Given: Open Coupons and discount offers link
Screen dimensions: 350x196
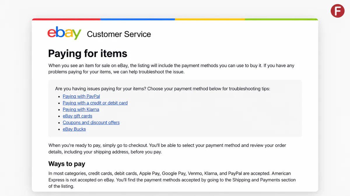Looking at the screenshot, I should coord(91,123).
